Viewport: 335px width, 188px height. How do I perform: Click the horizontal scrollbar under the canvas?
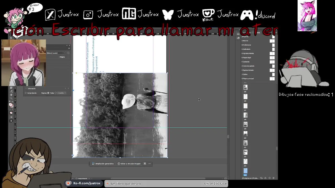pos(158,179)
